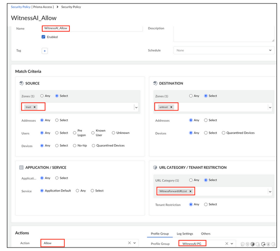Switch to the Profile Group tab

[160, 234]
